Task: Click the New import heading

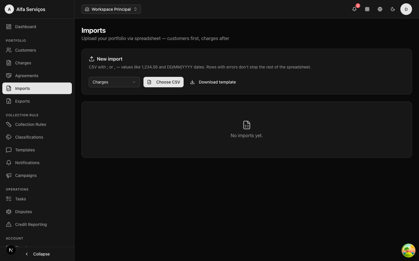Action: click(x=110, y=59)
